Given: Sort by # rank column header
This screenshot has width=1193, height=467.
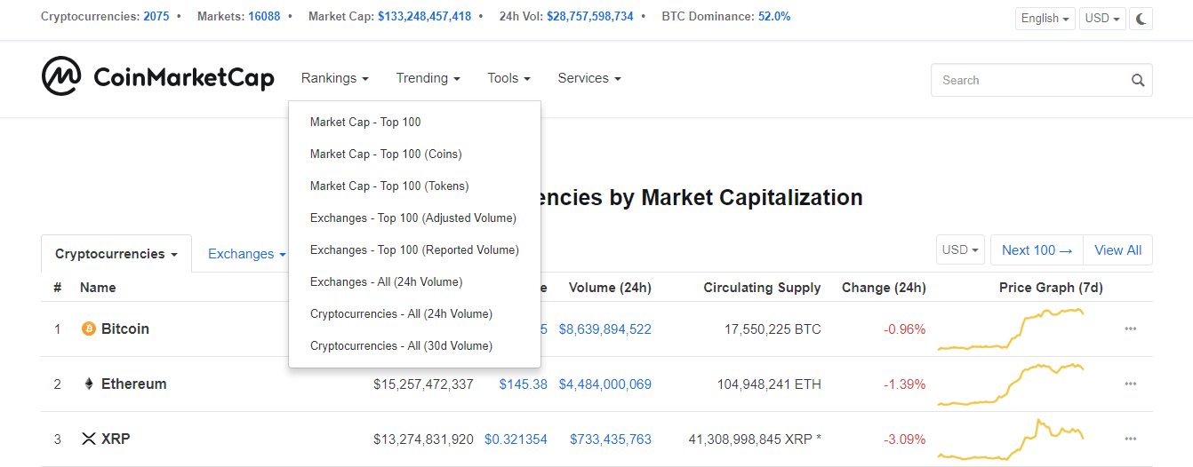Looking at the screenshot, I should click(58, 288).
